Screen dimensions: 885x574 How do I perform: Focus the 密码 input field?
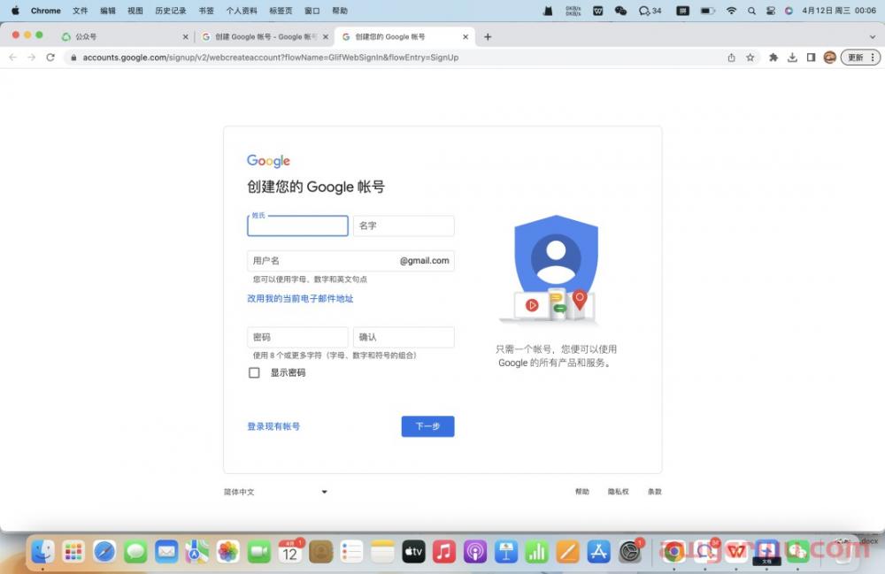[297, 337]
